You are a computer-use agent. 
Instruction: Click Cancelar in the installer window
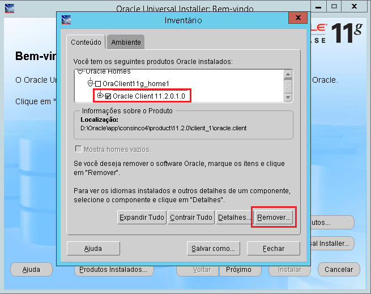point(339,270)
